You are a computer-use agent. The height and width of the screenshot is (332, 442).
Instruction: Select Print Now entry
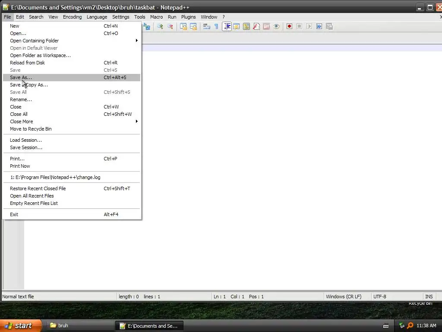click(72, 166)
